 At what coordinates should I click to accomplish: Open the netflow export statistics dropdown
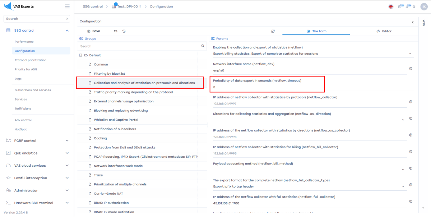(x=410, y=54)
